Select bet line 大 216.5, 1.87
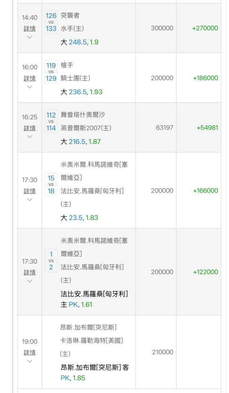Screen dimensions: 229x393 [81, 141]
